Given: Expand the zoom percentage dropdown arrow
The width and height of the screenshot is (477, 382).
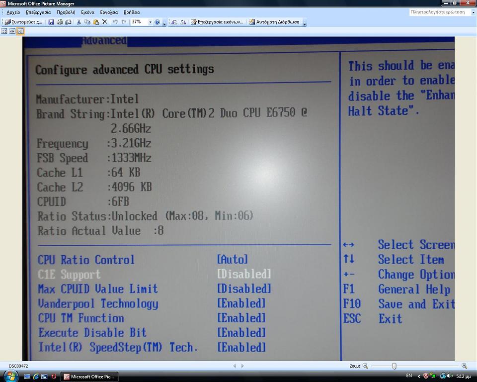Looking at the screenshot, I should [150, 22].
